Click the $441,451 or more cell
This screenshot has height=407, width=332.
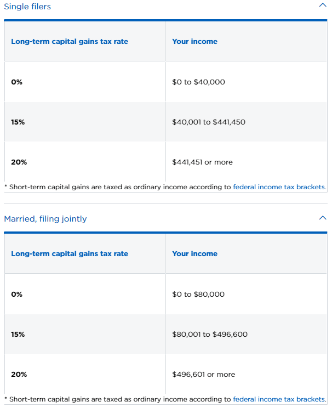[x=202, y=162]
